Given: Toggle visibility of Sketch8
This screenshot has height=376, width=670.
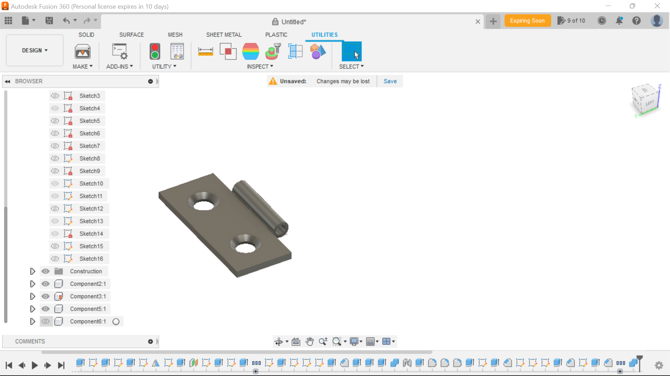Looking at the screenshot, I should (x=54, y=158).
